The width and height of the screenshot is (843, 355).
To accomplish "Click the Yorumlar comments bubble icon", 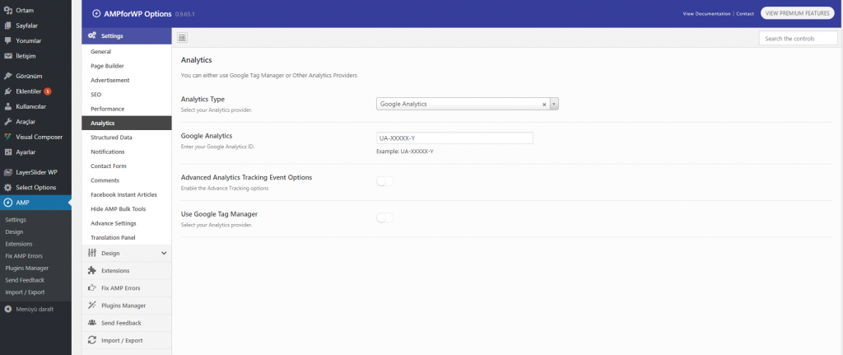I will pyautogui.click(x=8, y=40).
